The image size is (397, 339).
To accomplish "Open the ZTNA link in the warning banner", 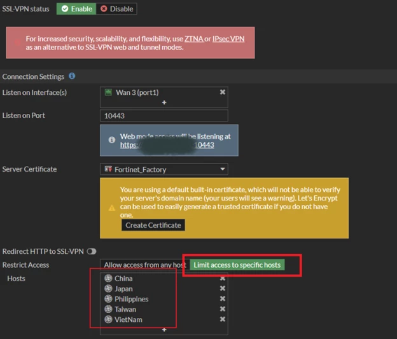I will (193, 39).
